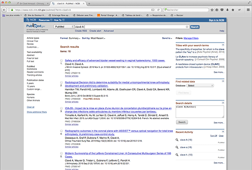Screen dimensions: 252x170
Task: Open Similar articles for PMID 27826116
Action: pos(72,76)
